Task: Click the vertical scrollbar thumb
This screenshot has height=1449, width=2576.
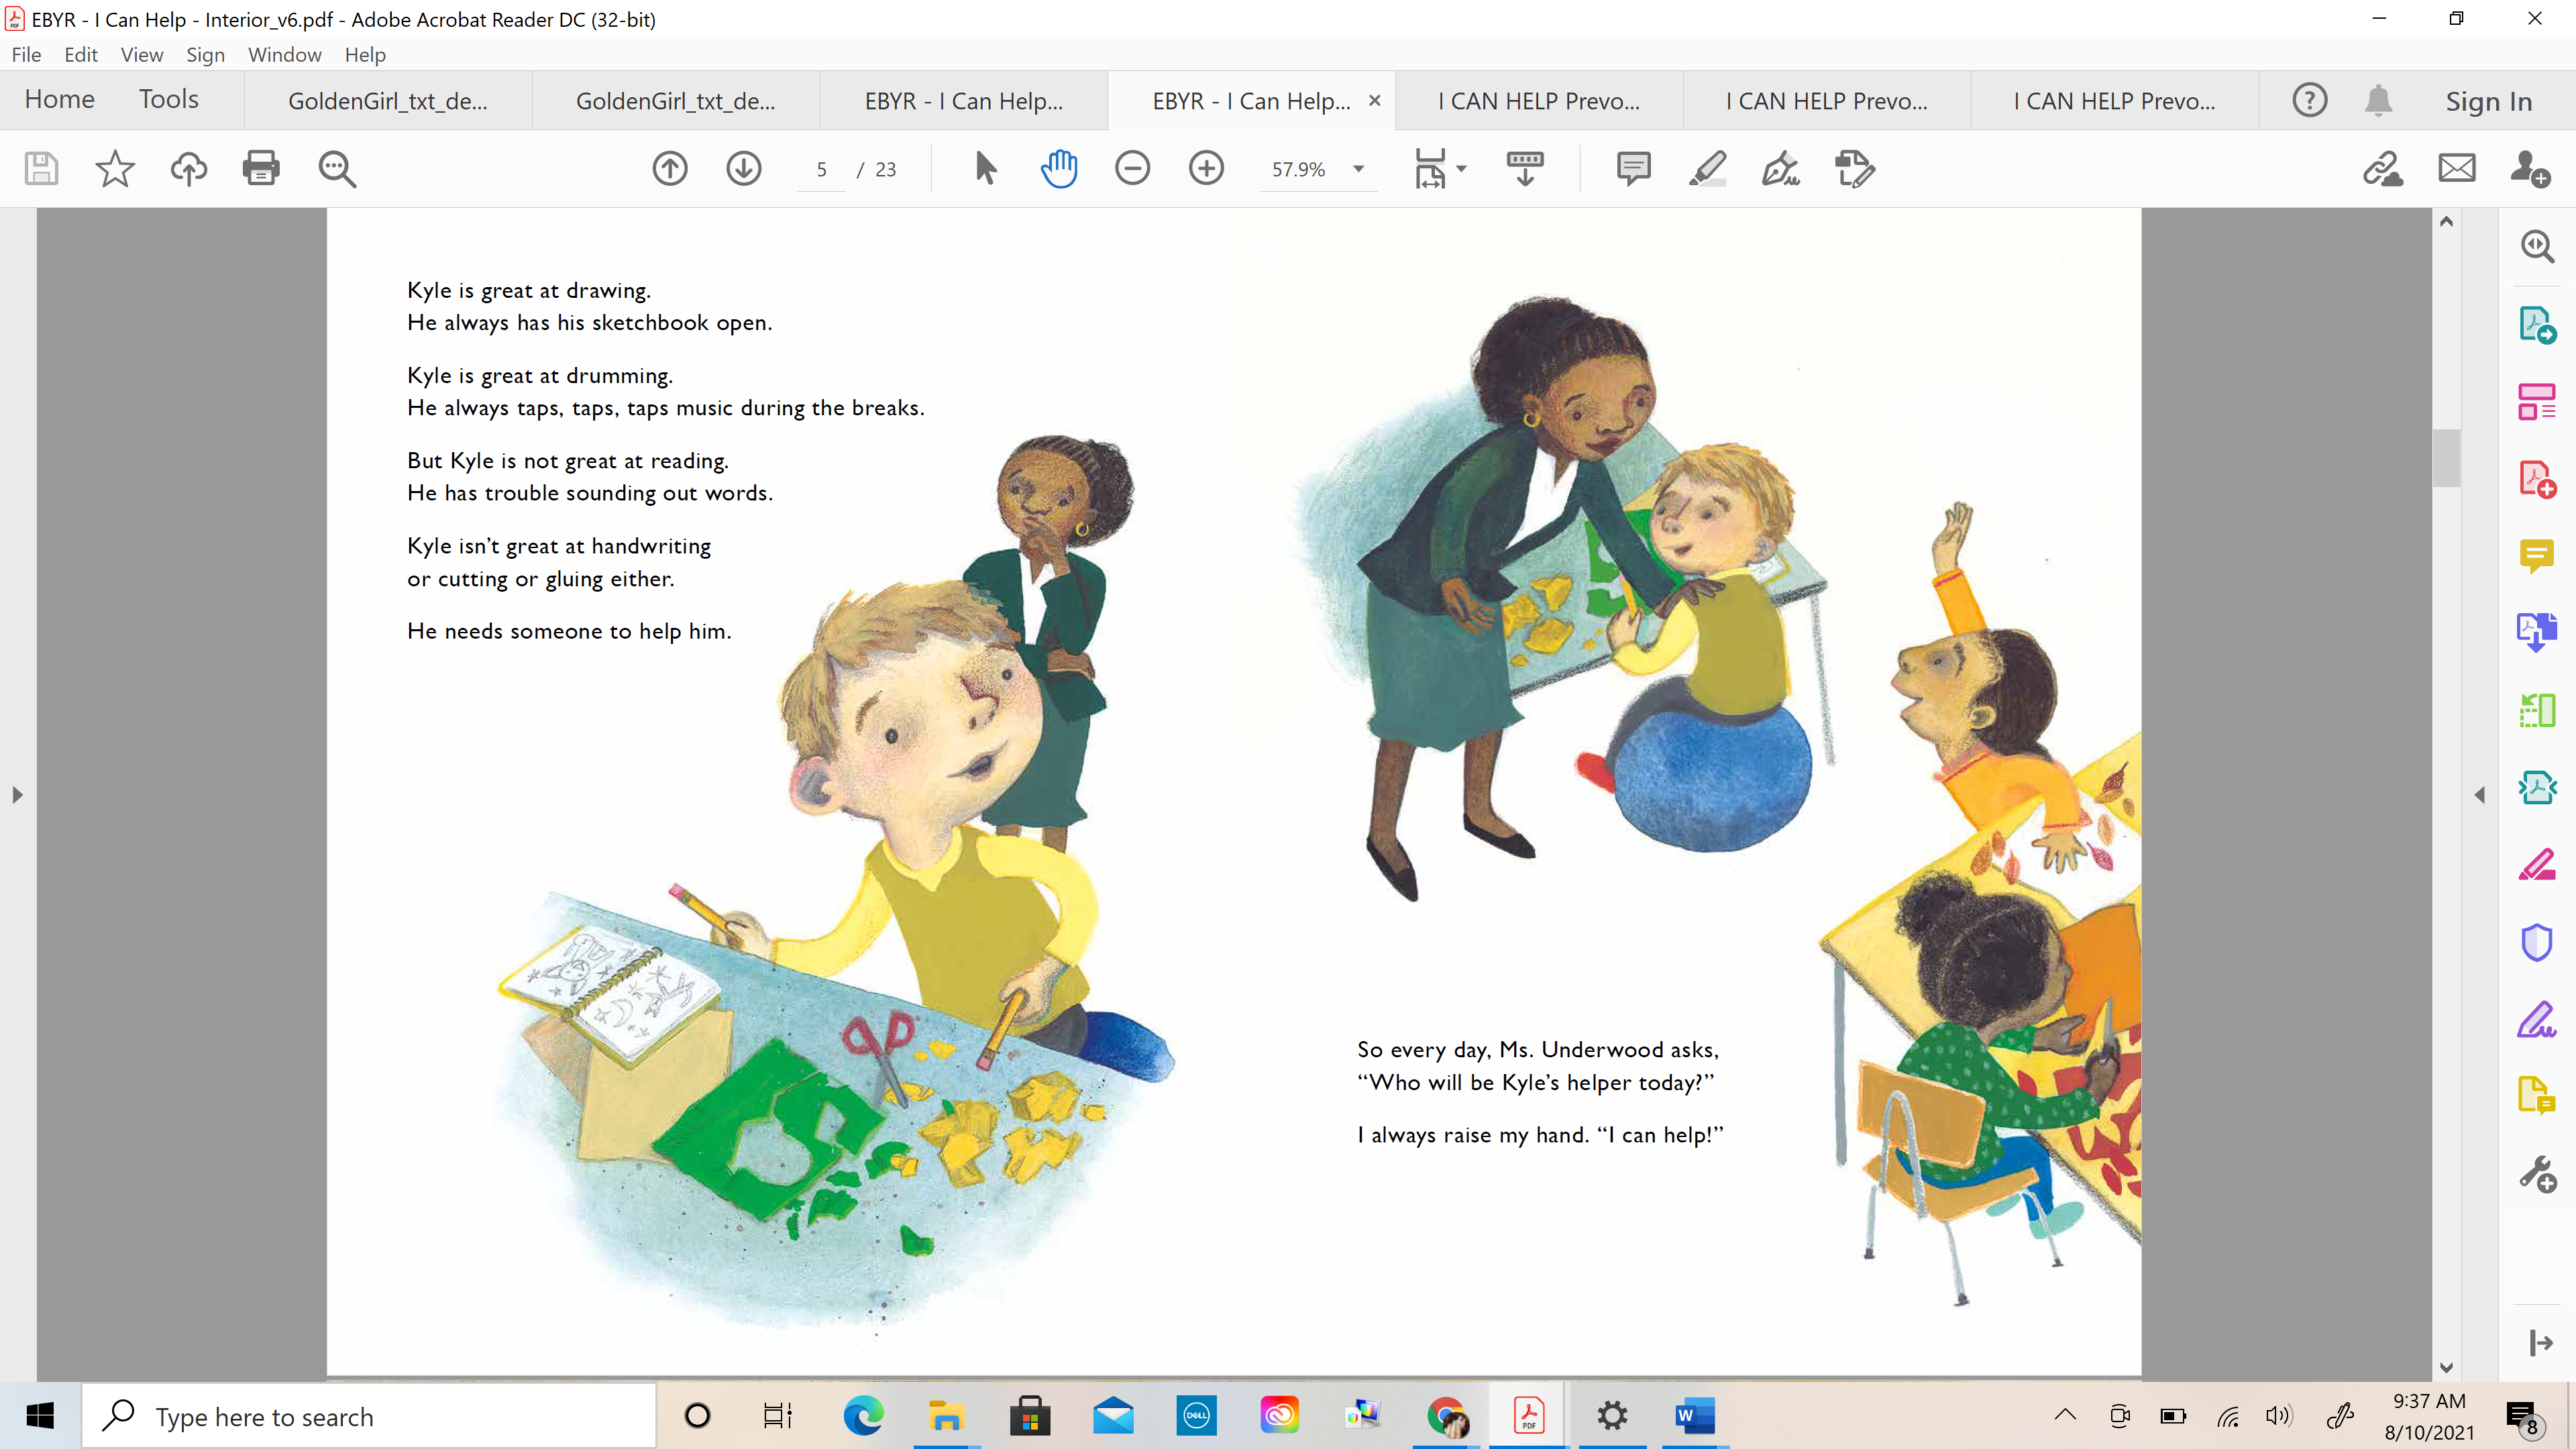Action: coord(2446,457)
